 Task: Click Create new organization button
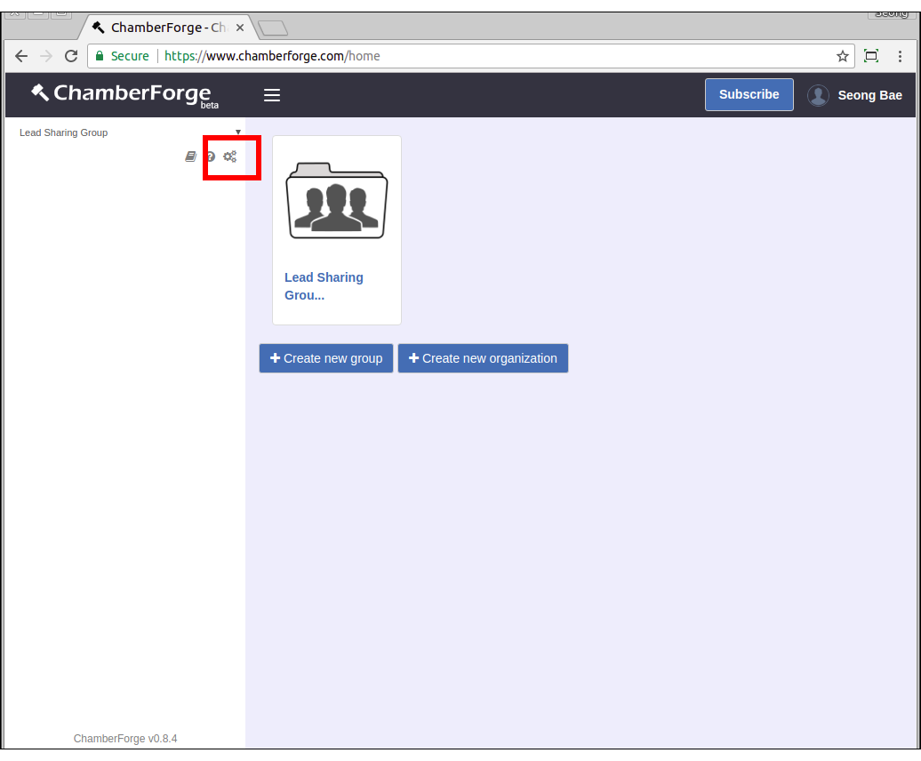click(483, 358)
